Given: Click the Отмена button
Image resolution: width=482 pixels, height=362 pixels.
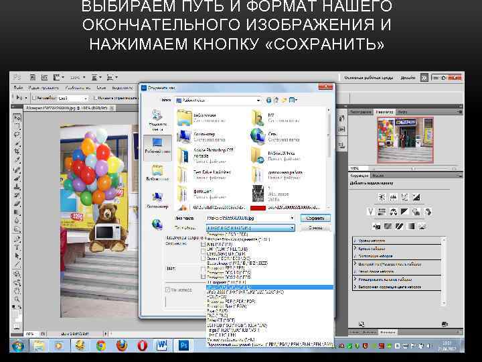Looking at the screenshot, I should (315, 228).
